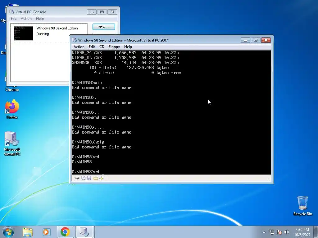Viewport: 318px width, 238px height.
Task: Click the resize grip of the VM window
Action: (x=269, y=179)
